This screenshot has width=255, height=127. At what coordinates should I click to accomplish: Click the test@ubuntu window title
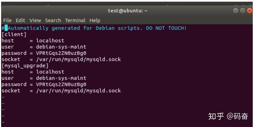click(128, 11)
